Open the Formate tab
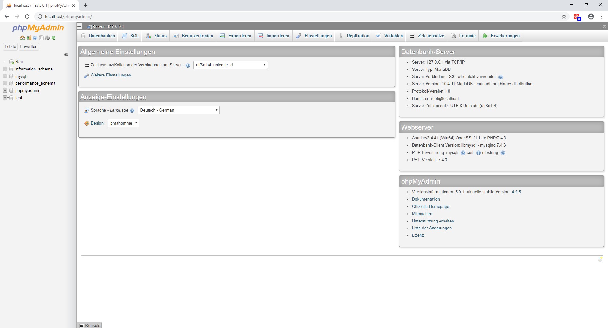The width and height of the screenshot is (608, 328). point(463,36)
